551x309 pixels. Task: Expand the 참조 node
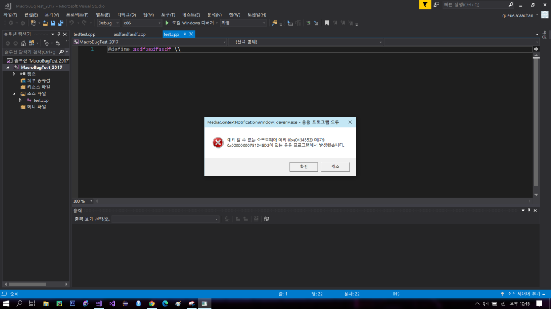pos(14,74)
